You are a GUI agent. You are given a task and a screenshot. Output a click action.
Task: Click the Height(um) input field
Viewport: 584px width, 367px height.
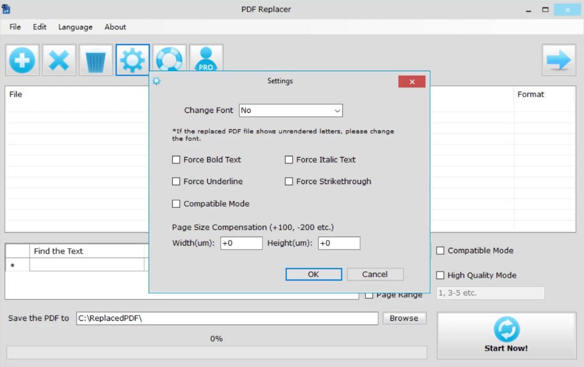[x=339, y=243]
